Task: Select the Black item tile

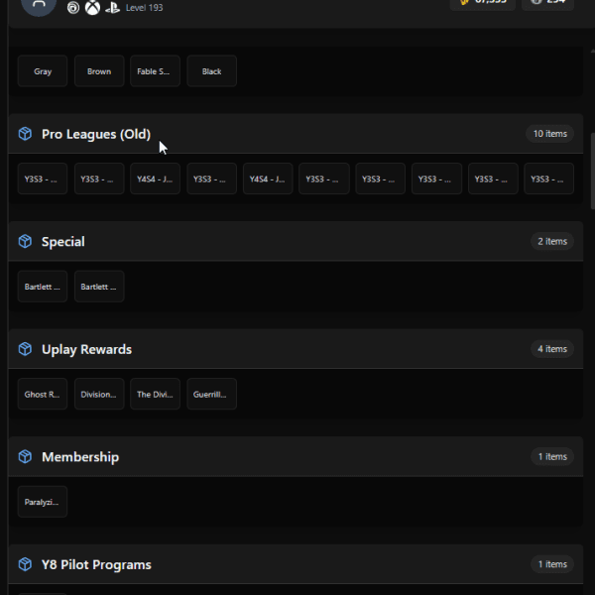Action: point(212,71)
